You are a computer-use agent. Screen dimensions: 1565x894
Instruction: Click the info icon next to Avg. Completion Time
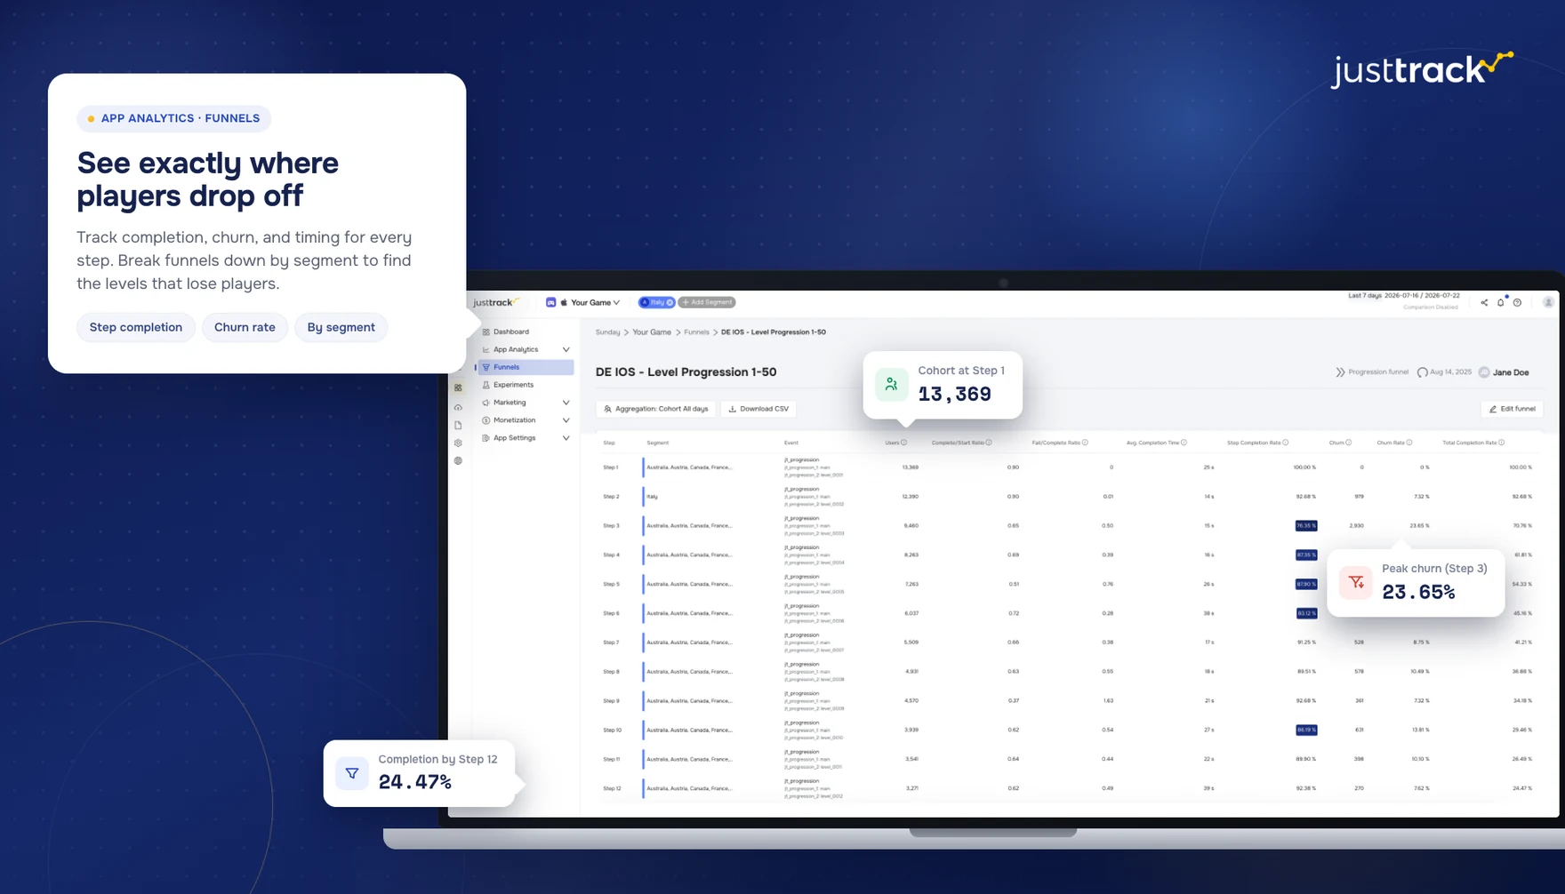click(1184, 443)
